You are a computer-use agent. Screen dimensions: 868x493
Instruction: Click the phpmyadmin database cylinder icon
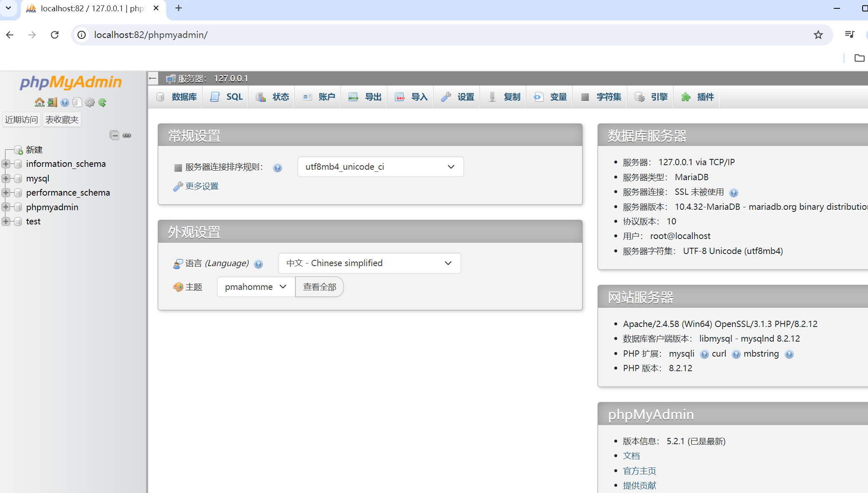pyautogui.click(x=18, y=207)
